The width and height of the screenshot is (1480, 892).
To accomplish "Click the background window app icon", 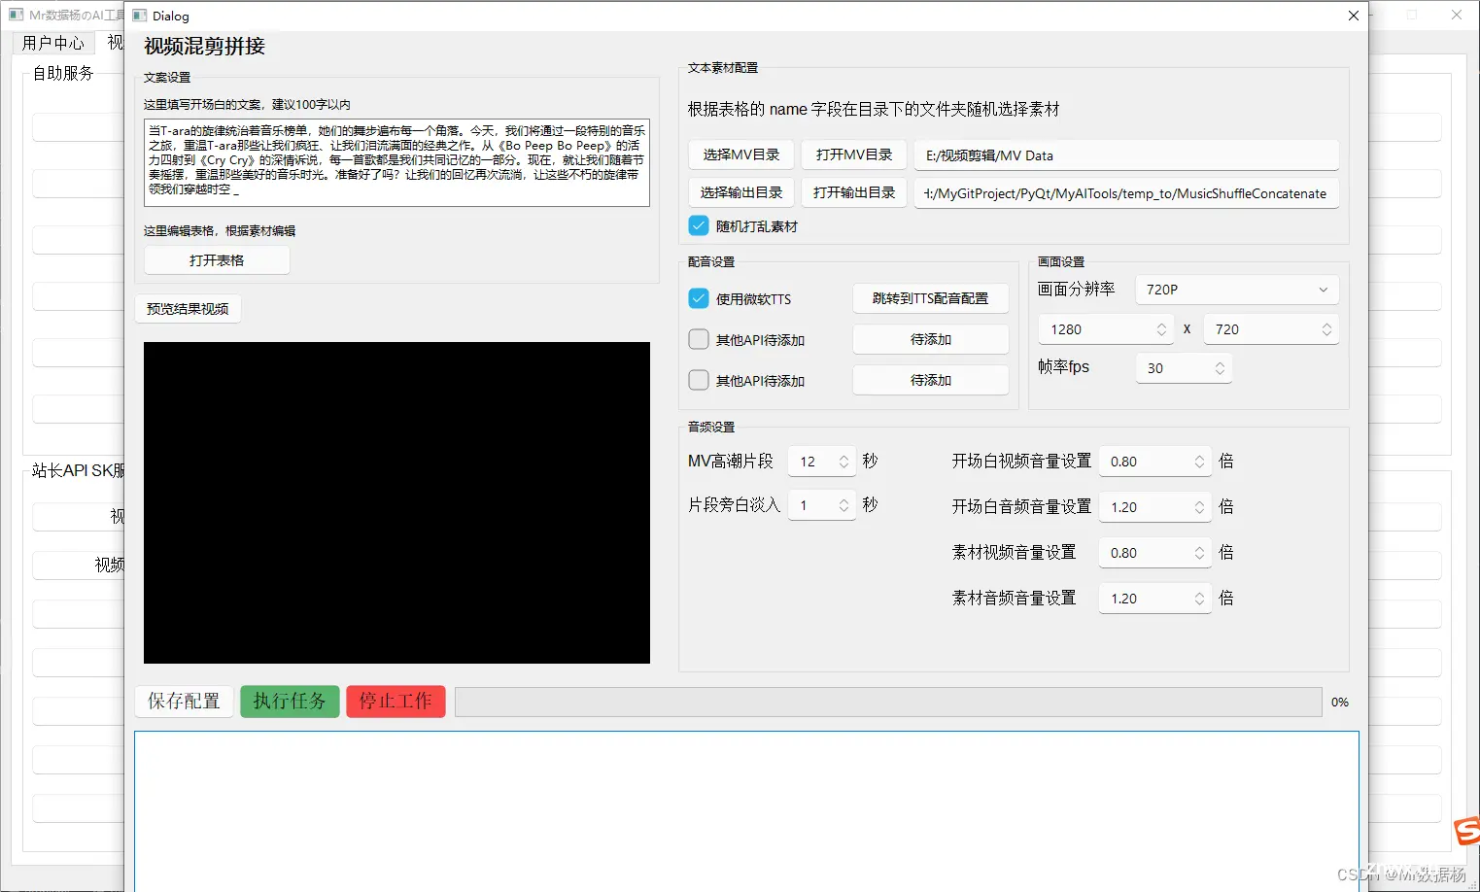I will [16, 16].
